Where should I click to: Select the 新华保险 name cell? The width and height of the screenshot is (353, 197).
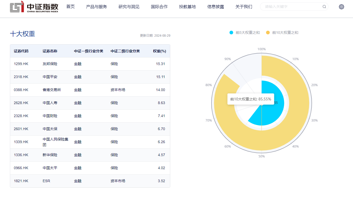click(x=50, y=155)
